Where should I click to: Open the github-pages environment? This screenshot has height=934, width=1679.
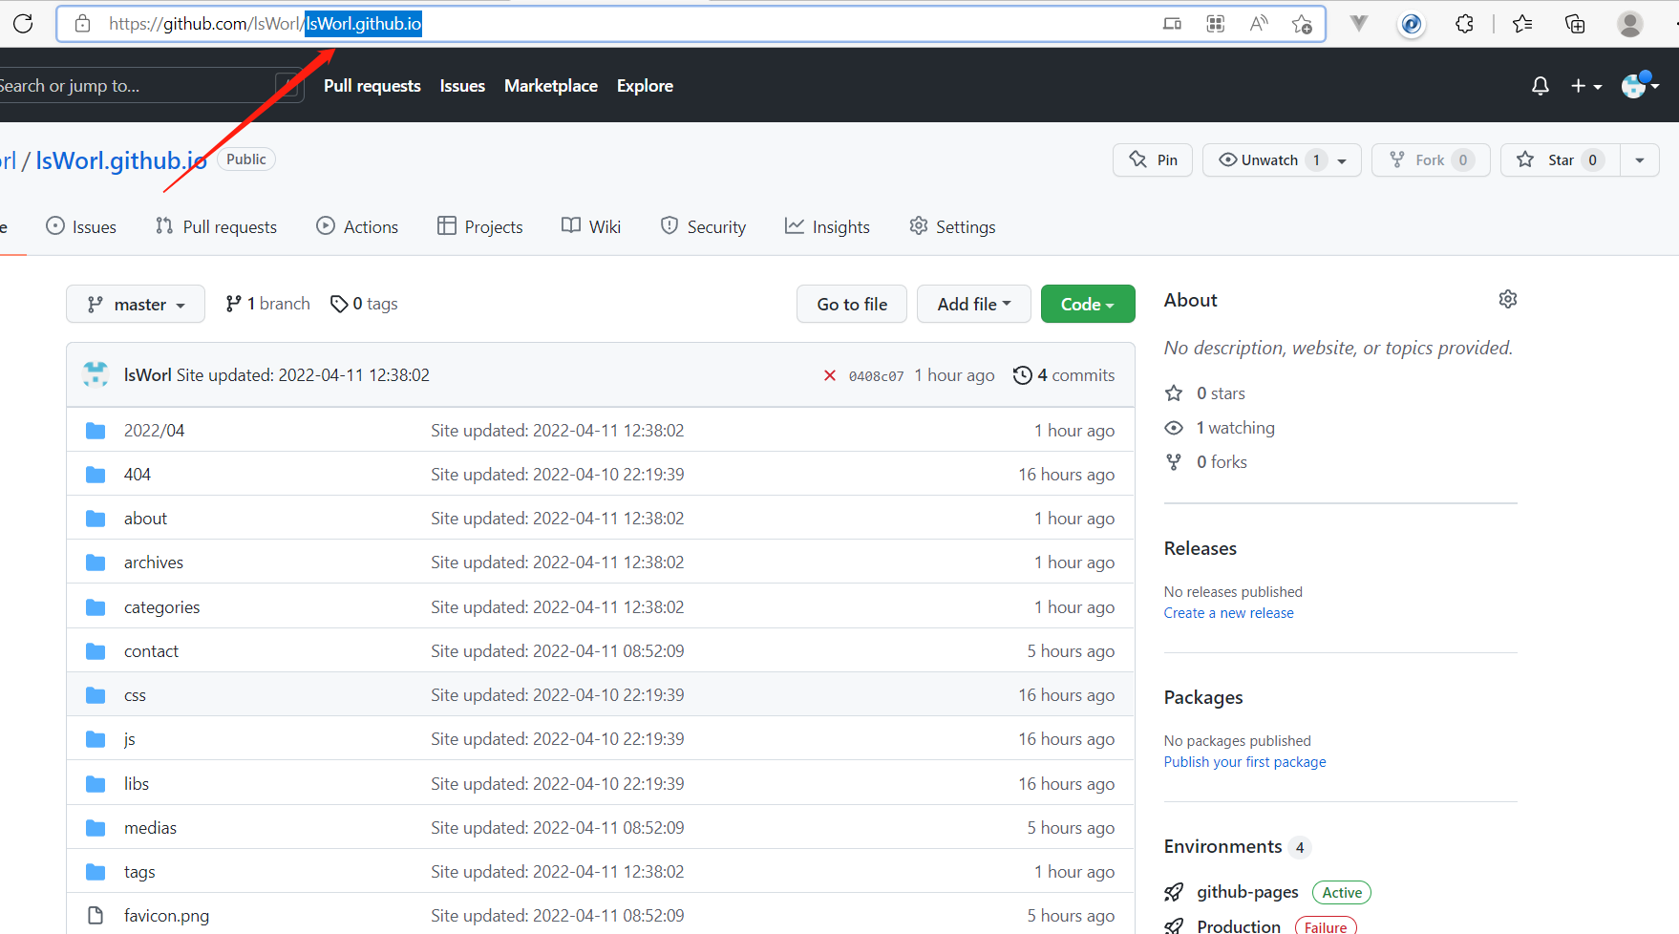coord(1247,892)
